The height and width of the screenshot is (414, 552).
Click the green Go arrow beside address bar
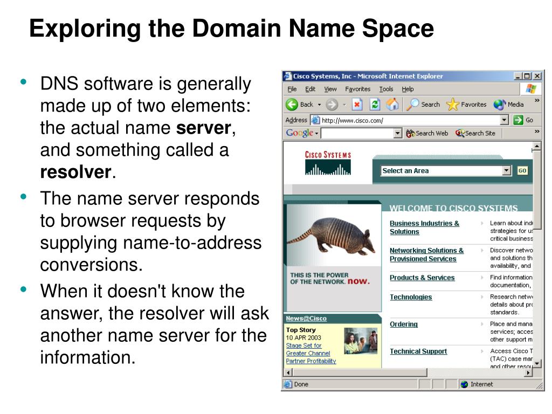tap(519, 120)
